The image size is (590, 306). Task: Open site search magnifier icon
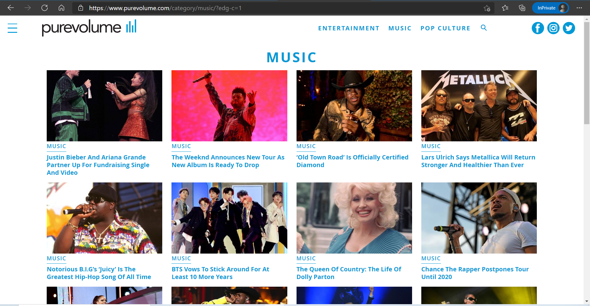tap(484, 28)
